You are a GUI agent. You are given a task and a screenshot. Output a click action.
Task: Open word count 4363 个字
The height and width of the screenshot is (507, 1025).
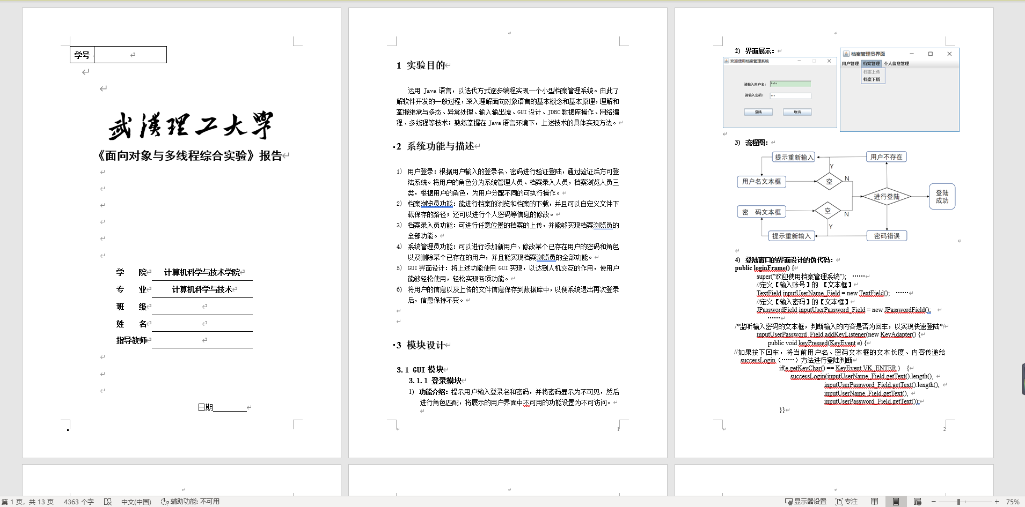point(78,502)
